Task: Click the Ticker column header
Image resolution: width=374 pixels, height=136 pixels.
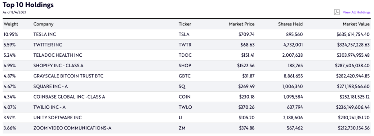Action: pyautogui.click(x=185, y=24)
